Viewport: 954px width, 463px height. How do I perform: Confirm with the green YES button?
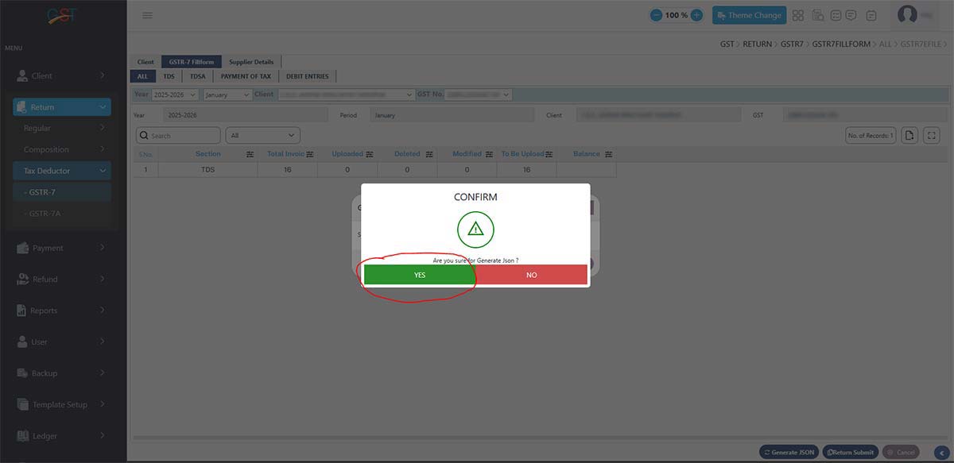coord(419,275)
